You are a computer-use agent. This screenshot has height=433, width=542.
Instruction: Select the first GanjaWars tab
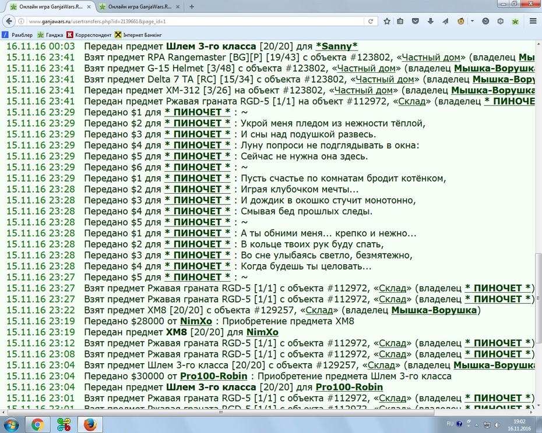click(51, 6)
